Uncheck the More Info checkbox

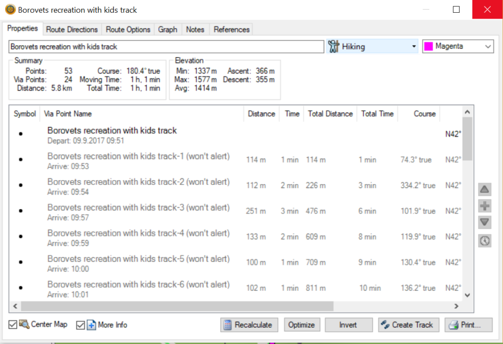click(81, 325)
